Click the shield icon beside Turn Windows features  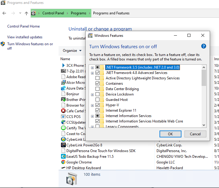click(3, 44)
